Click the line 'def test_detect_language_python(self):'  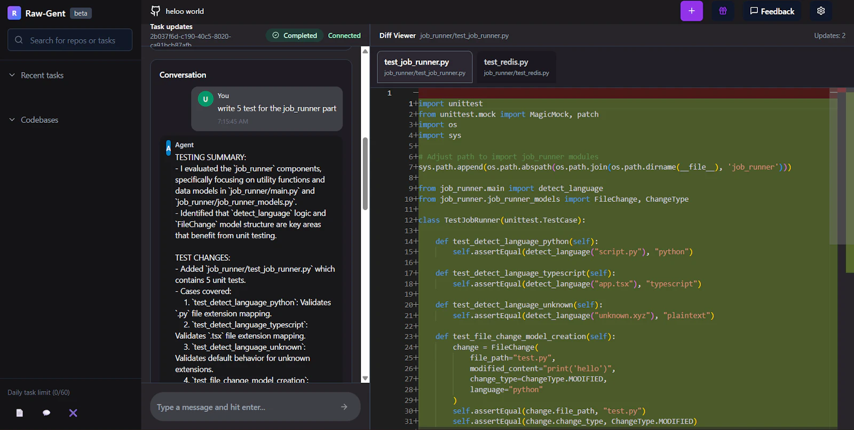tap(517, 241)
